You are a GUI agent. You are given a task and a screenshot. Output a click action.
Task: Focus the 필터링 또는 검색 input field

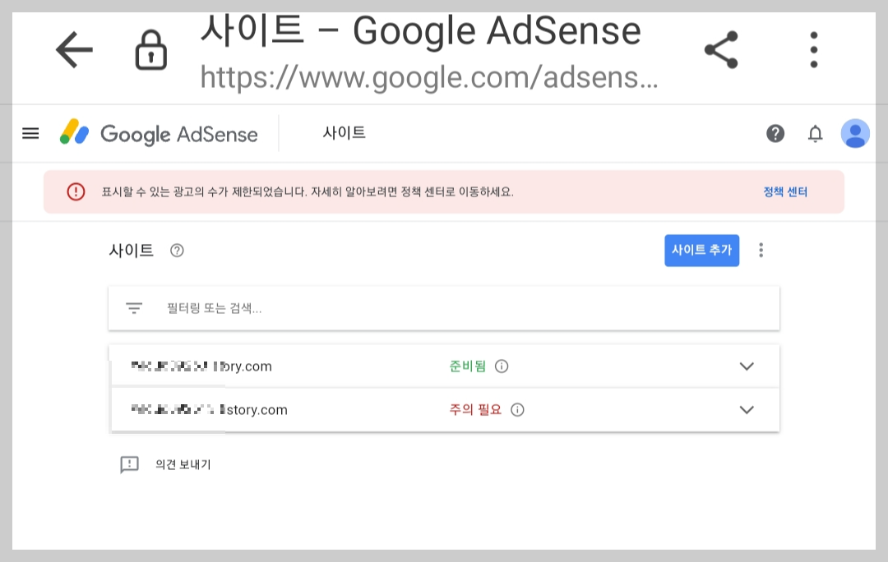(x=444, y=308)
